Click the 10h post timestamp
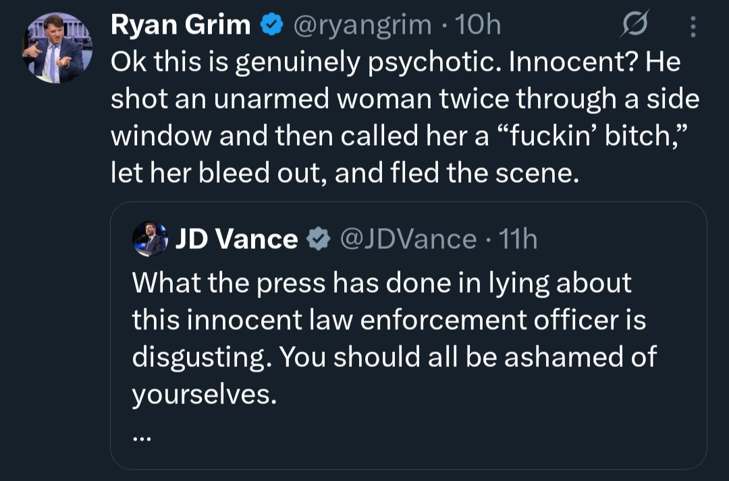This screenshot has height=481, width=729. pyautogui.click(x=479, y=26)
